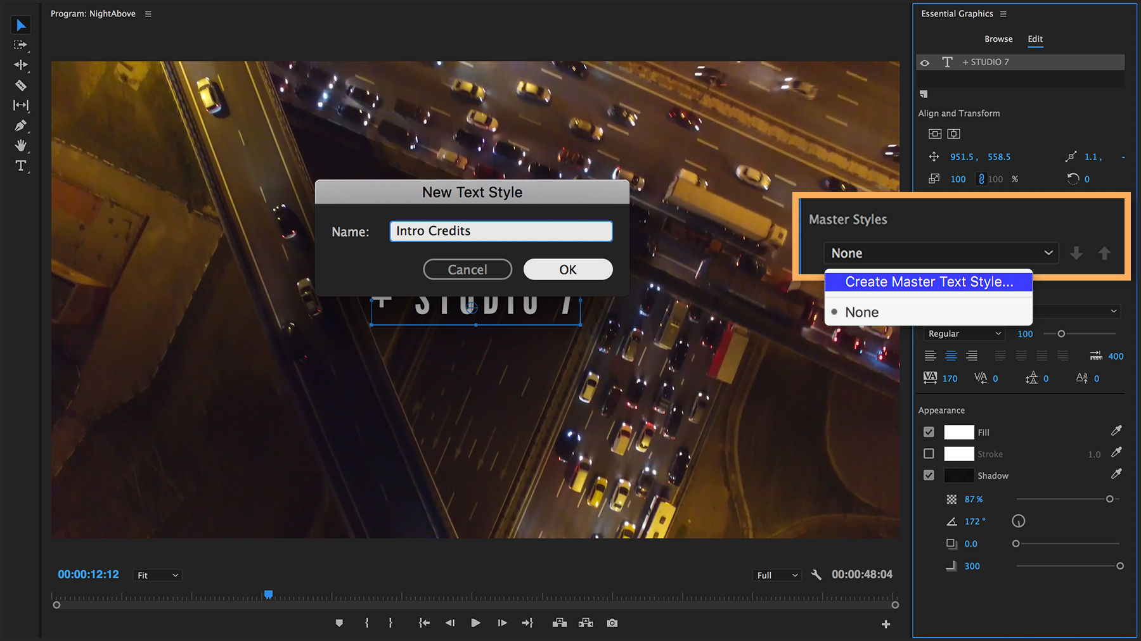Choose Create Master Text Style from the menu
This screenshot has height=641, width=1141.
coord(928,281)
